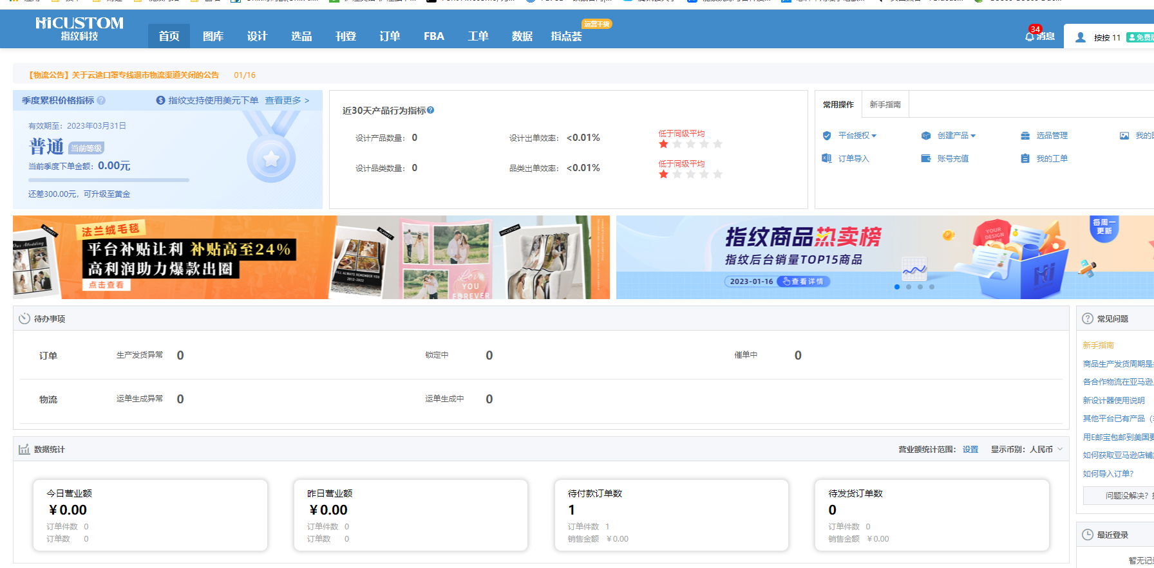The image size is (1154, 568).
Task: Click the 品类出单效率 star rating
Action: click(x=690, y=174)
